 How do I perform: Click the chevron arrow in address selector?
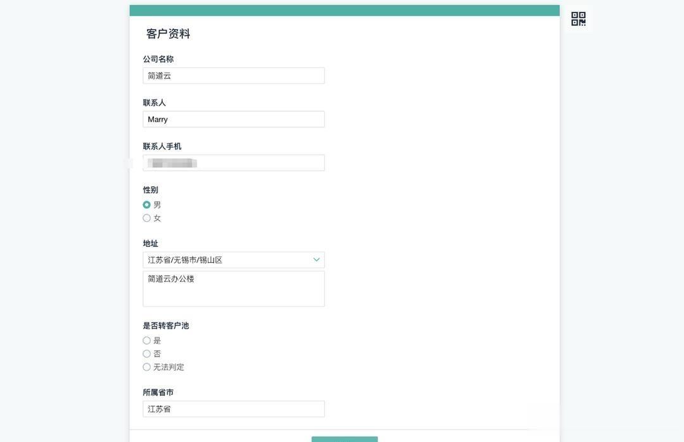[317, 260]
